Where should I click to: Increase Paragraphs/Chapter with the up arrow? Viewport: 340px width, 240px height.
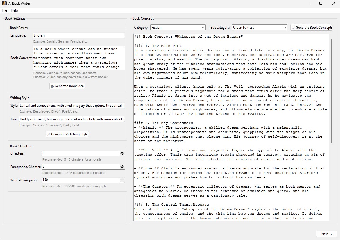click(122, 166)
